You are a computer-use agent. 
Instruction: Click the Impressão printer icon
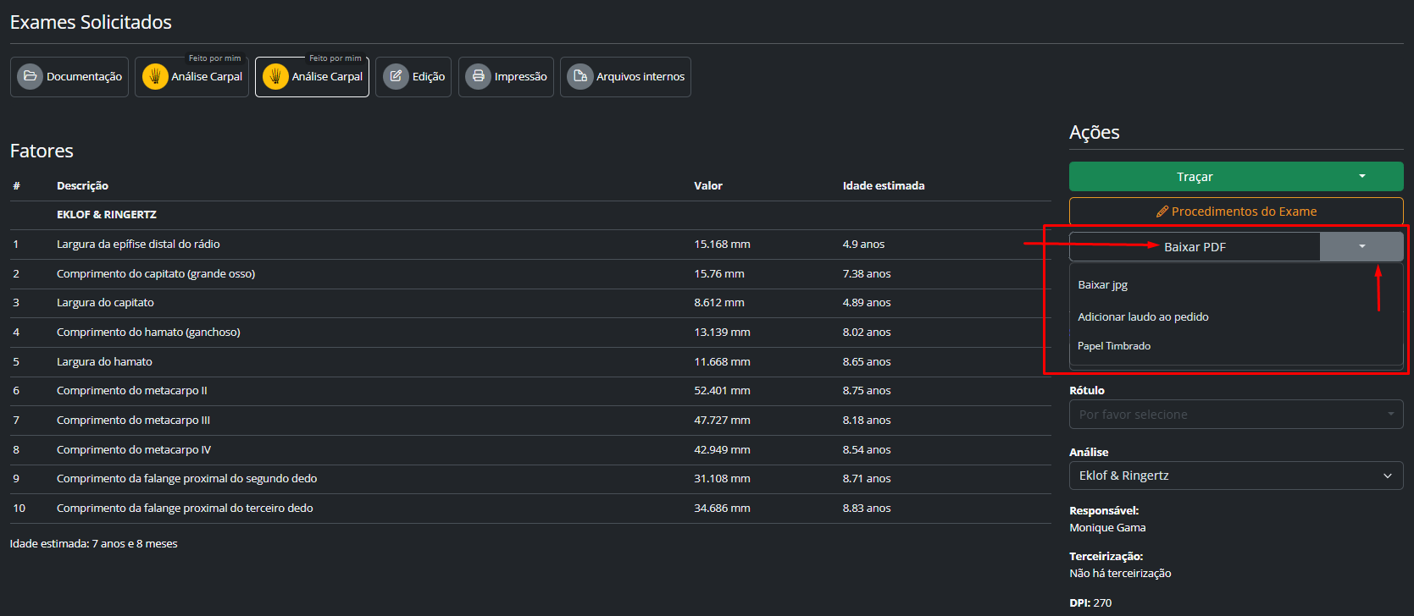(x=478, y=76)
